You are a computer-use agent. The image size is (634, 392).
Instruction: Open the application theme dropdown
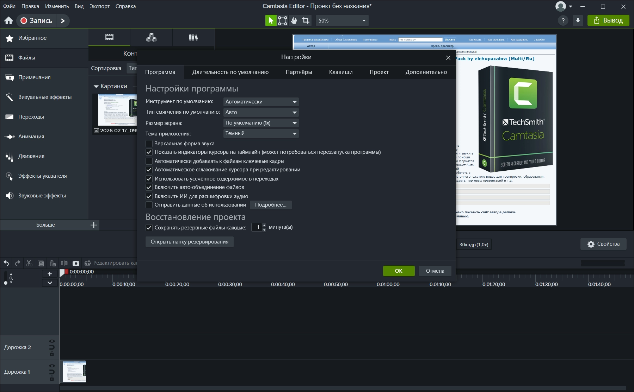[x=261, y=133]
